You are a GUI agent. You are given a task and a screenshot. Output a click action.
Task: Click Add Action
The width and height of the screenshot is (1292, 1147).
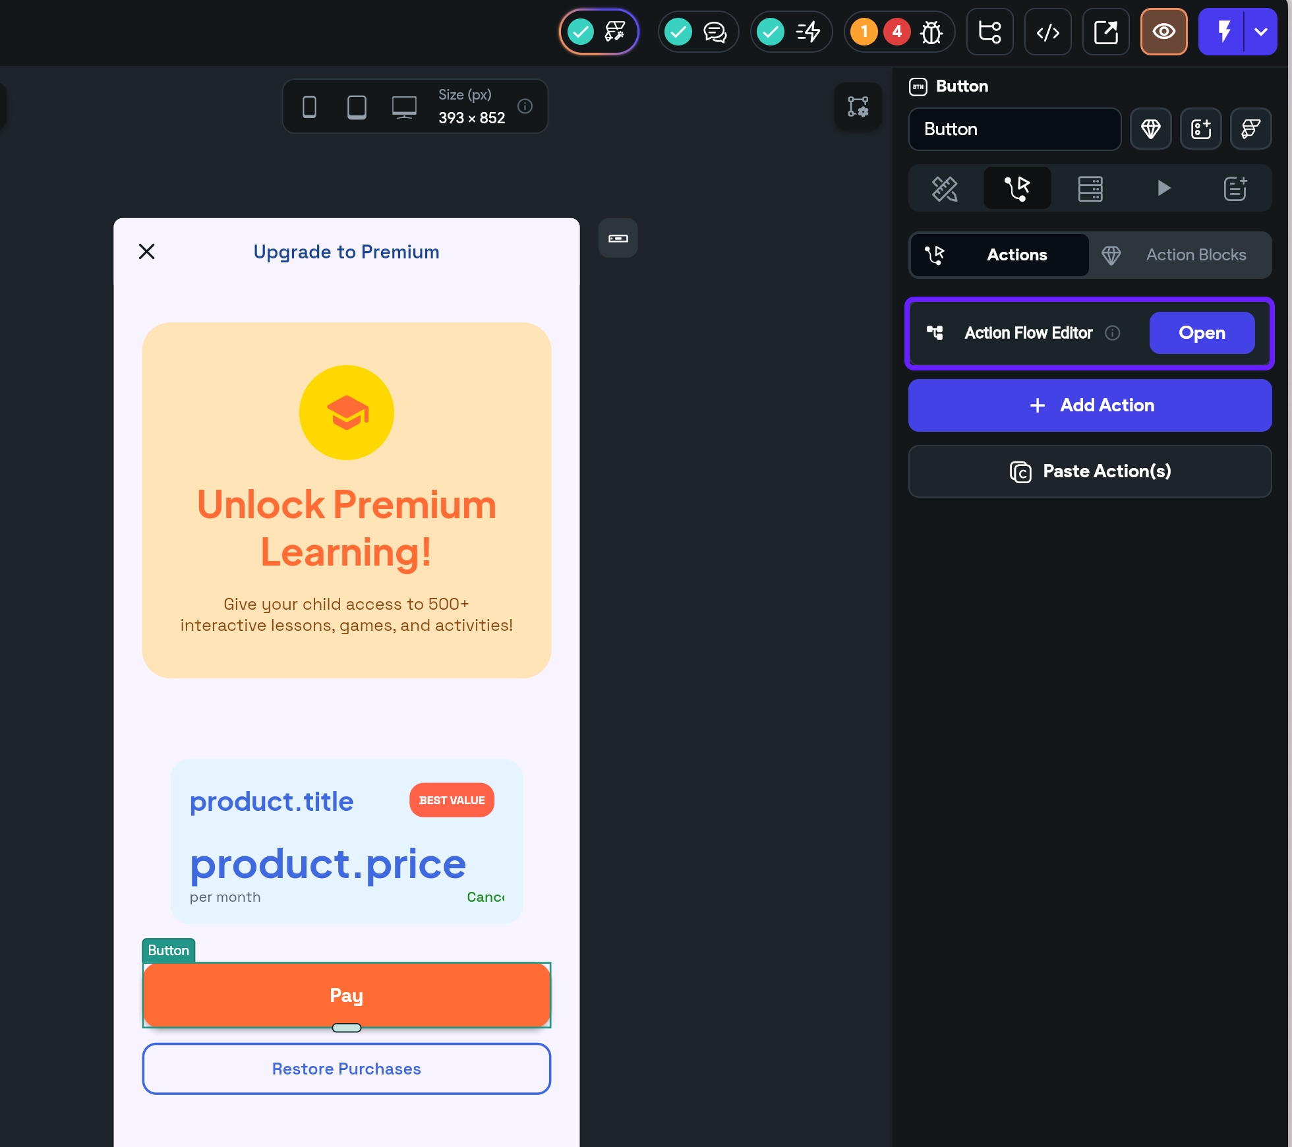1089,405
